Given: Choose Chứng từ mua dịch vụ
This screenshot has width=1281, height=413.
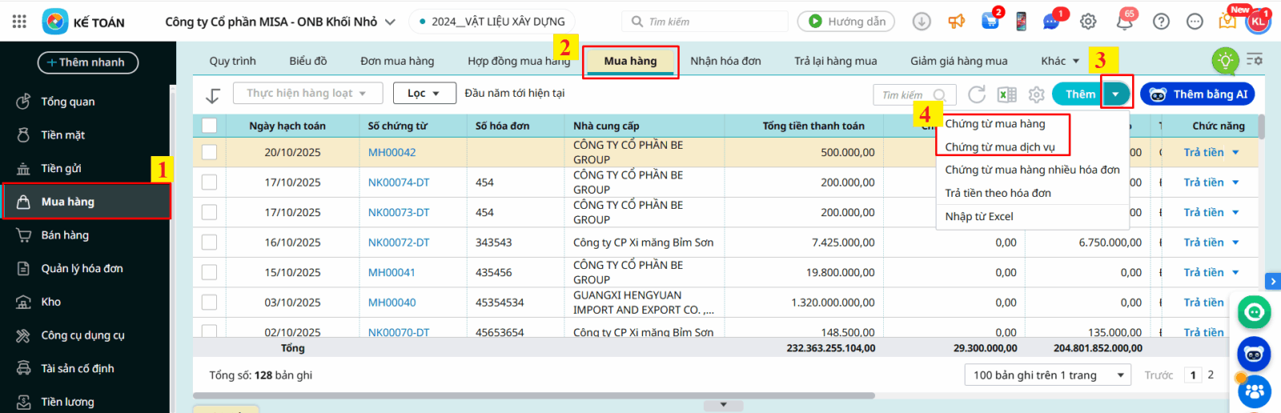Looking at the screenshot, I should point(999,147).
